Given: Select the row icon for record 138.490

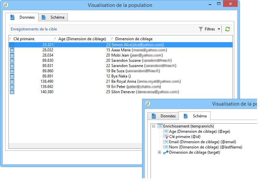Looking at the screenshot, I should [x=12, y=81].
